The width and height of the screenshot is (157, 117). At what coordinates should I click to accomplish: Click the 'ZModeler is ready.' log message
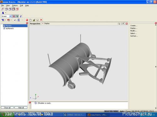(x=44, y=103)
